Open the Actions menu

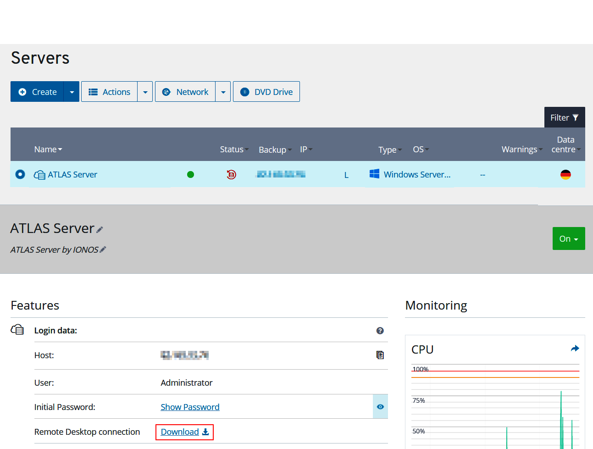pyautogui.click(x=110, y=91)
